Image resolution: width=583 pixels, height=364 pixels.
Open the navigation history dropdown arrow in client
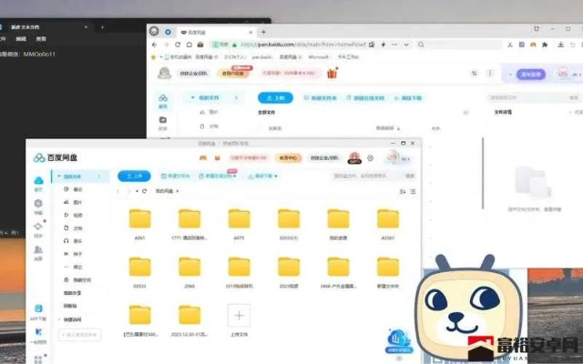click(137, 191)
